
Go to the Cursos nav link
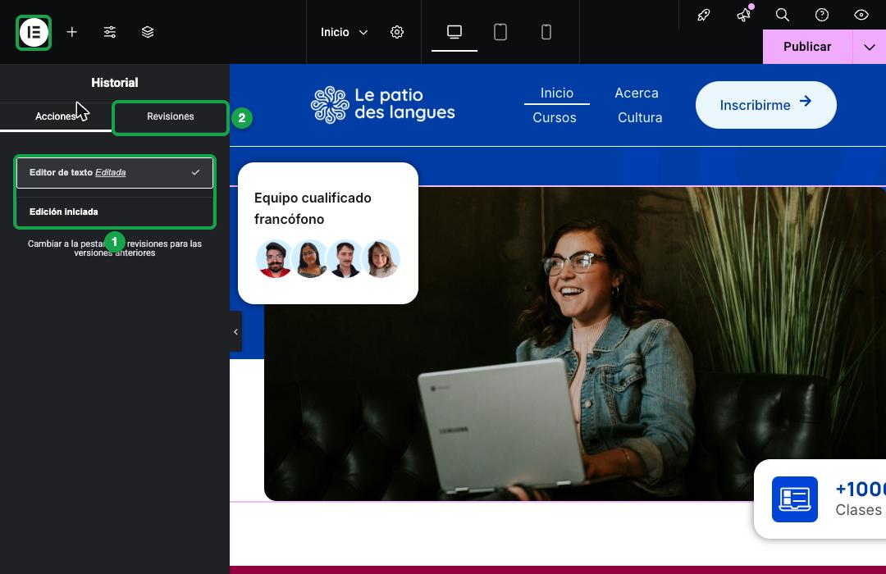pyautogui.click(x=555, y=117)
